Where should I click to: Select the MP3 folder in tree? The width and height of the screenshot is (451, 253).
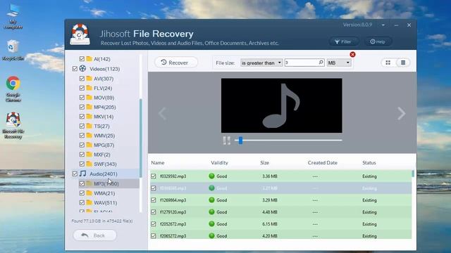[106, 183]
